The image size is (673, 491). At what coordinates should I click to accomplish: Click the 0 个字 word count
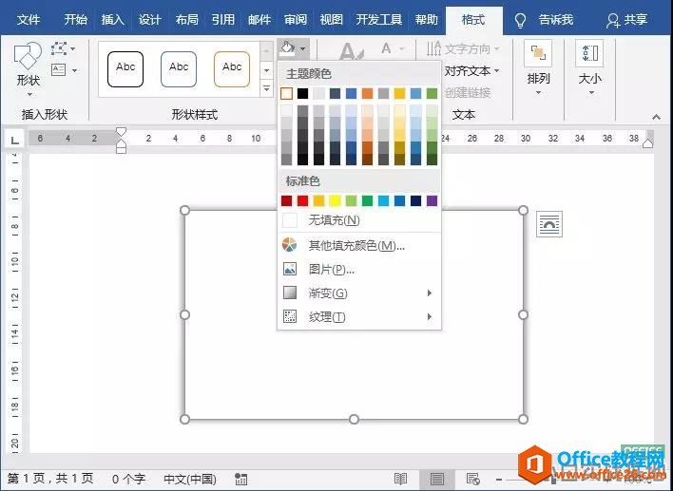pyautogui.click(x=128, y=479)
